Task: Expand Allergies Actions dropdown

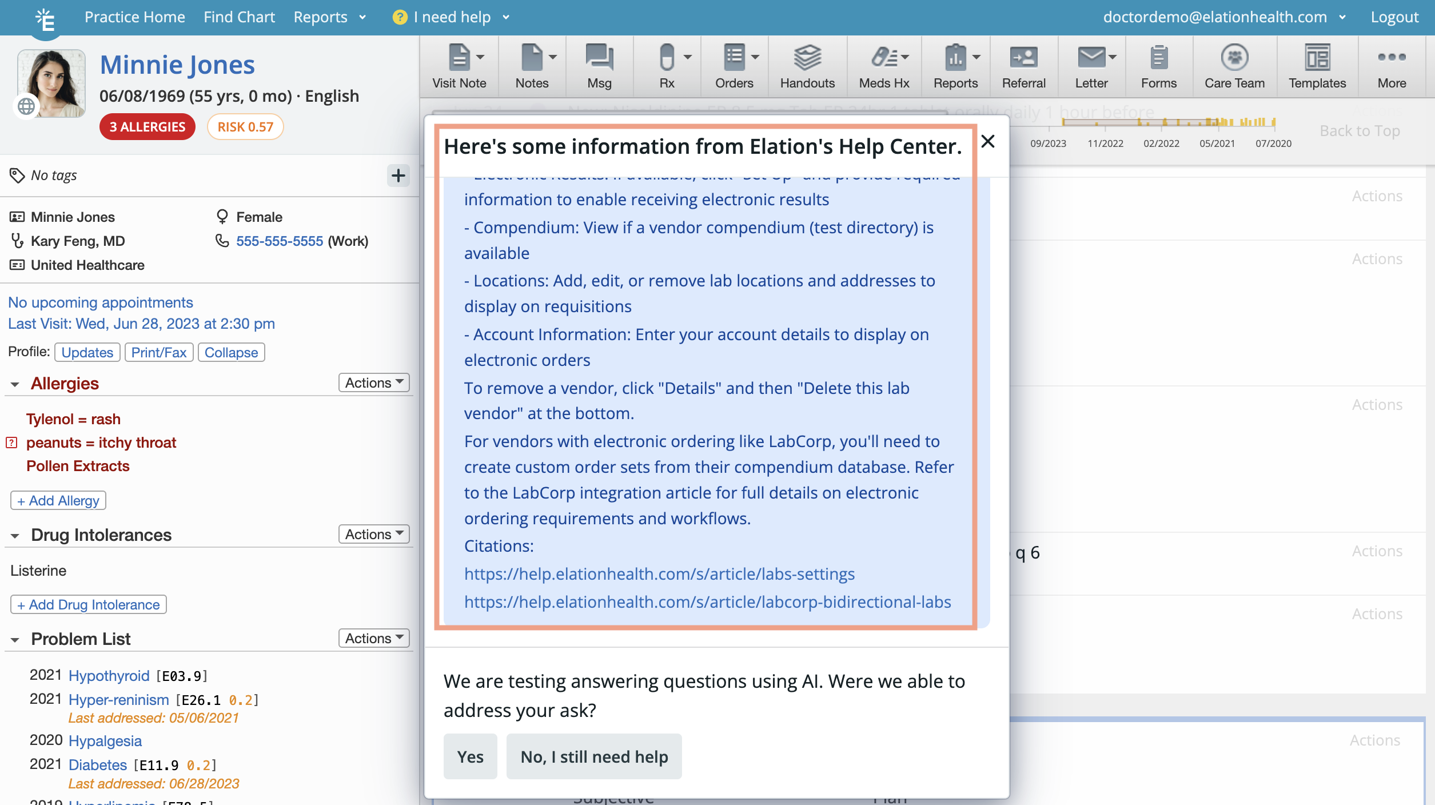Action: pos(373,383)
